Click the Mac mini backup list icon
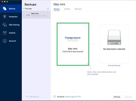 pos(28,15)
